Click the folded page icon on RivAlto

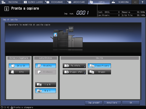(39, 66)
